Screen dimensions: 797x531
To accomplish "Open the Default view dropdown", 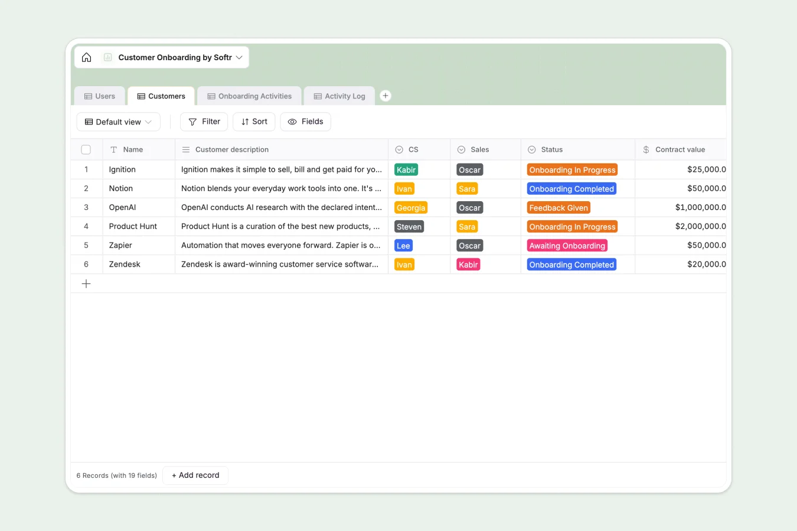I will [118, 122].
